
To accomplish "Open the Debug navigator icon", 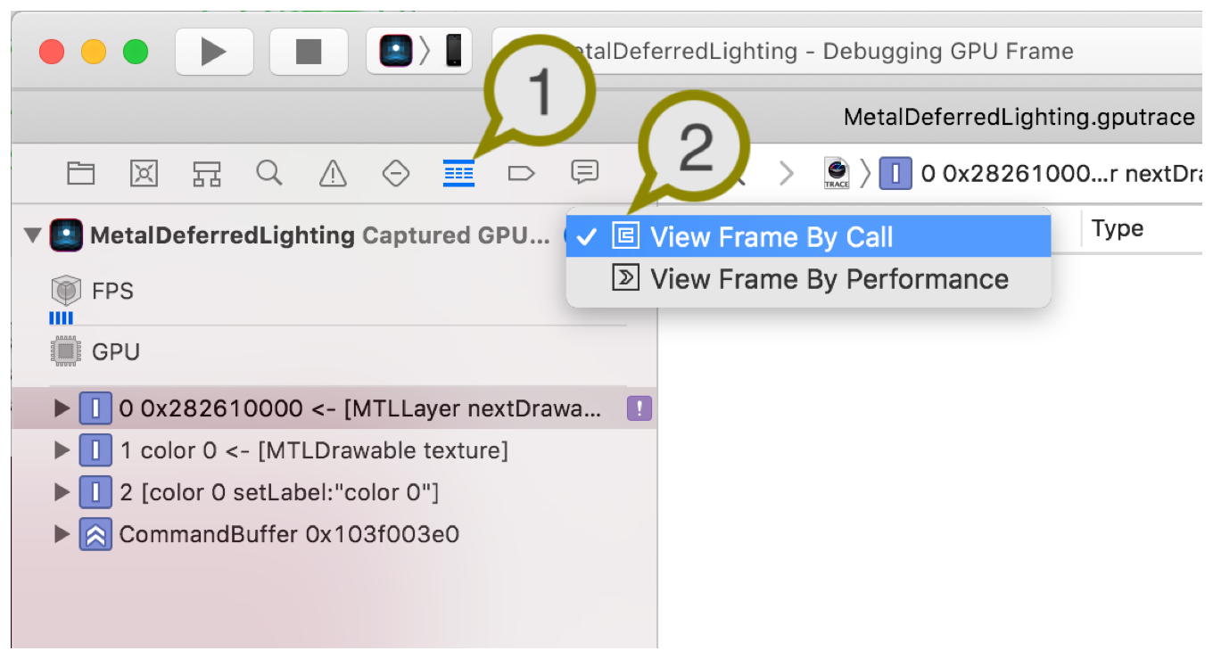I will coord(458,173).
